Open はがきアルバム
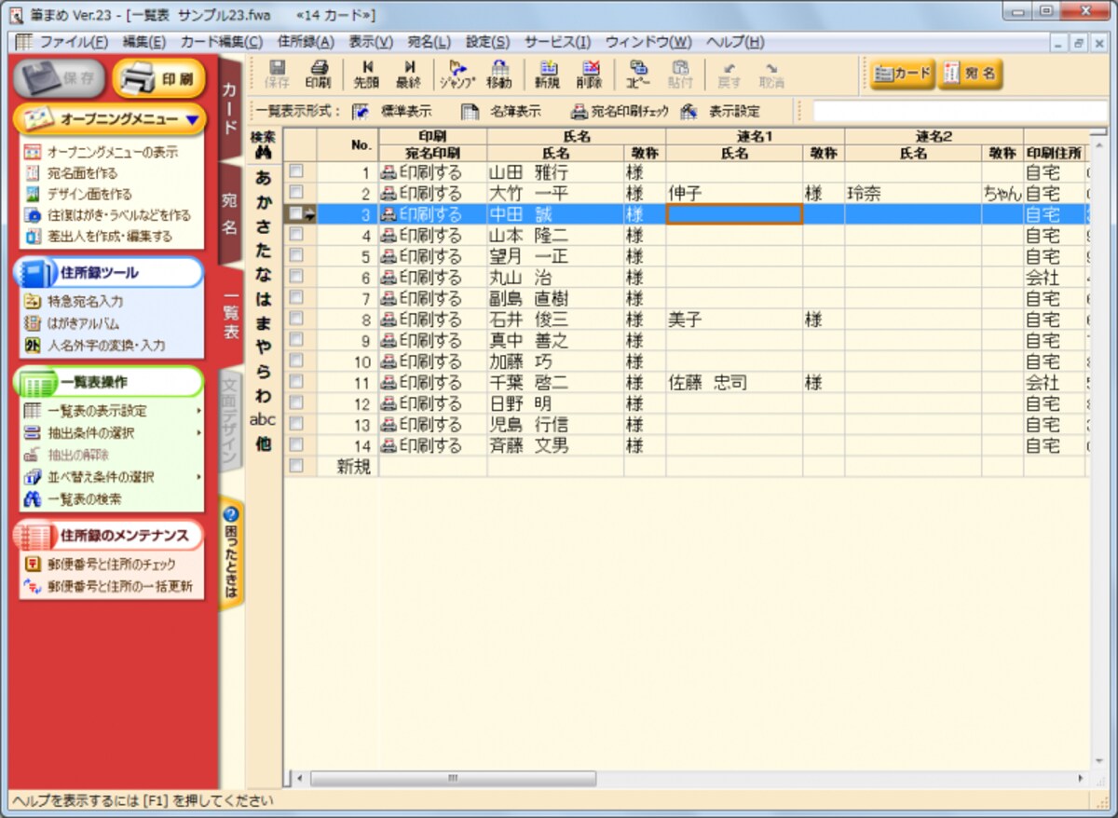 coord(72,323)
